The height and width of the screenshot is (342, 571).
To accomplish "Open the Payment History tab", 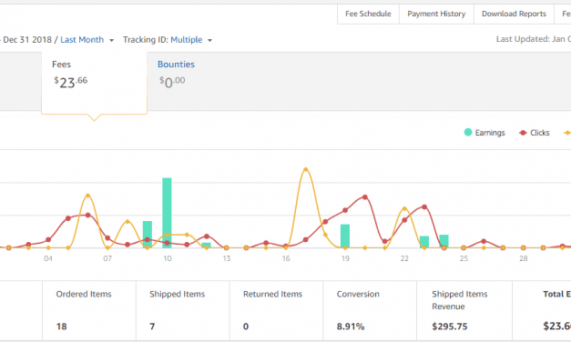I will tap(436, 14).
